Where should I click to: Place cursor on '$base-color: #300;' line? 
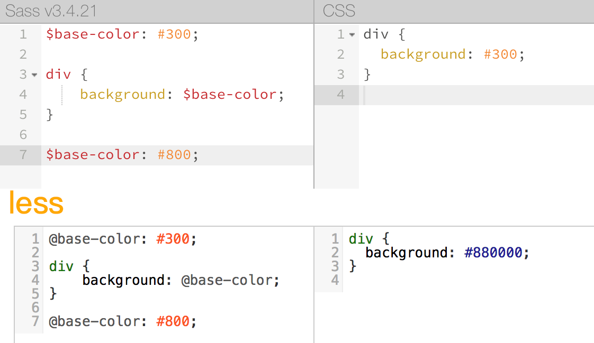click(122, 34)
